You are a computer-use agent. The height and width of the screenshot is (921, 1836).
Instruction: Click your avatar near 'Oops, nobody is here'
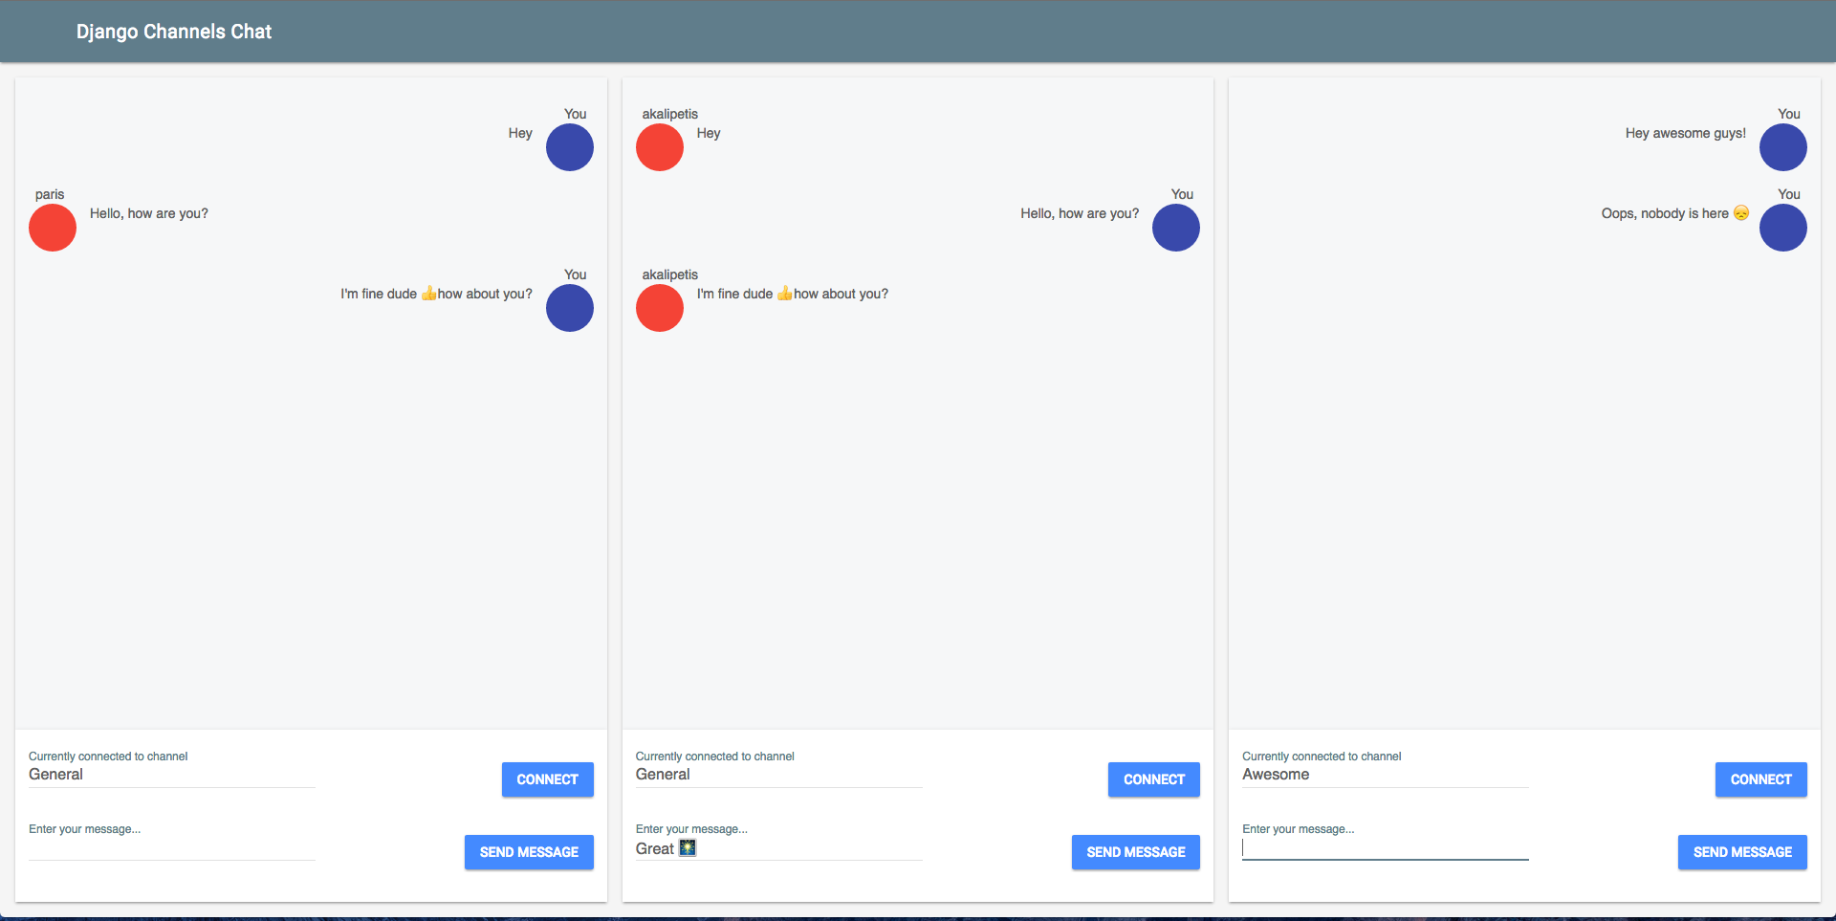[1782, 228]
